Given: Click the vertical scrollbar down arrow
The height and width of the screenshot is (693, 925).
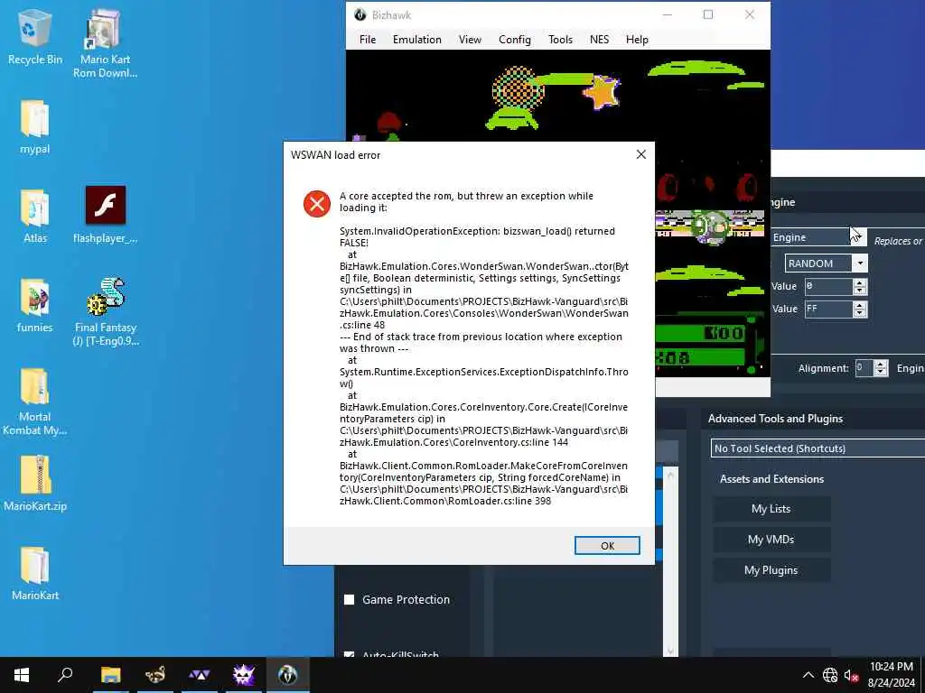Looking at the screenshot, I should point(671,650).
